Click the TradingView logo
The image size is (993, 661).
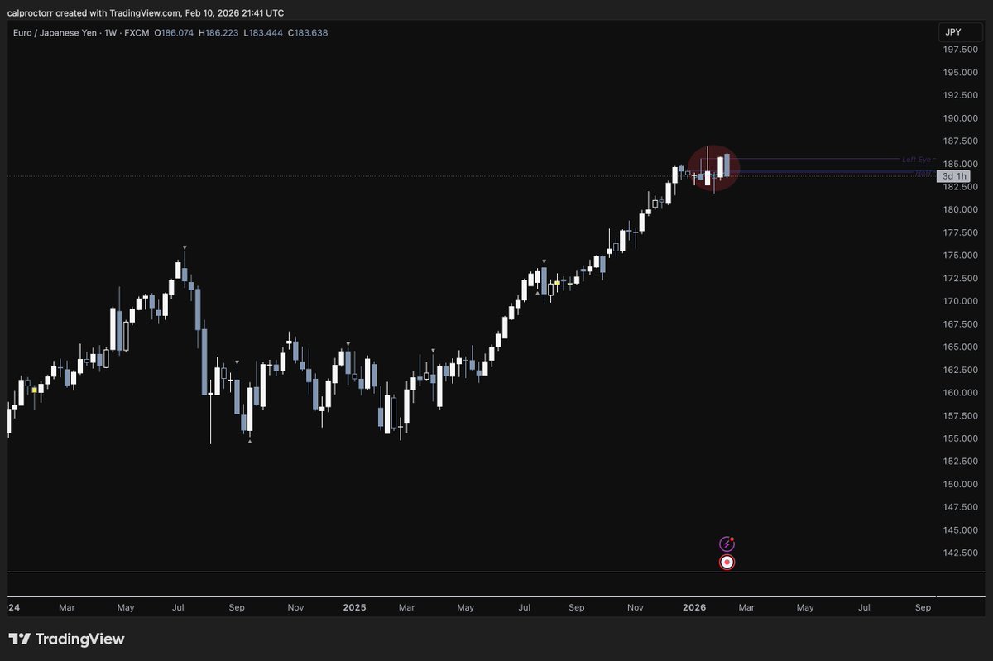click(x=66, y=639)
